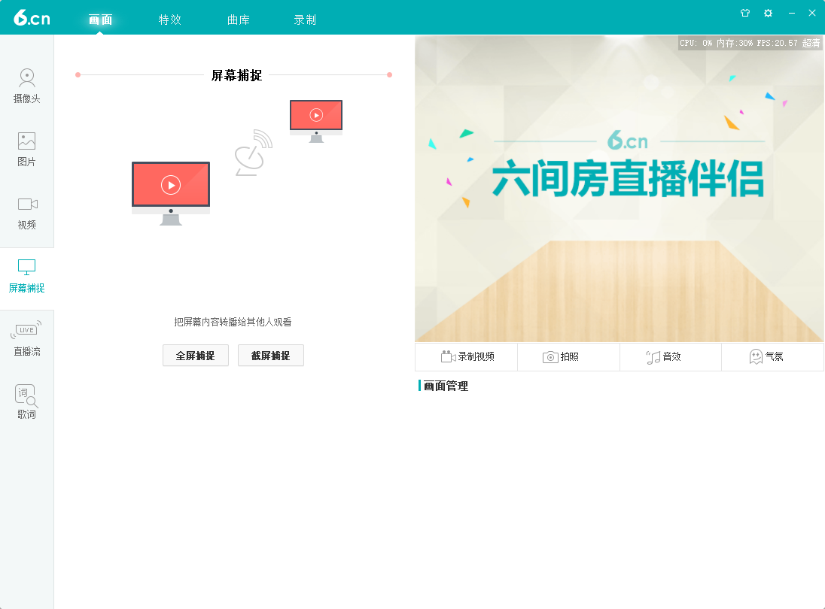
Task: Open the 歌词 lyrics panel
Action: [x=27, y=402]
